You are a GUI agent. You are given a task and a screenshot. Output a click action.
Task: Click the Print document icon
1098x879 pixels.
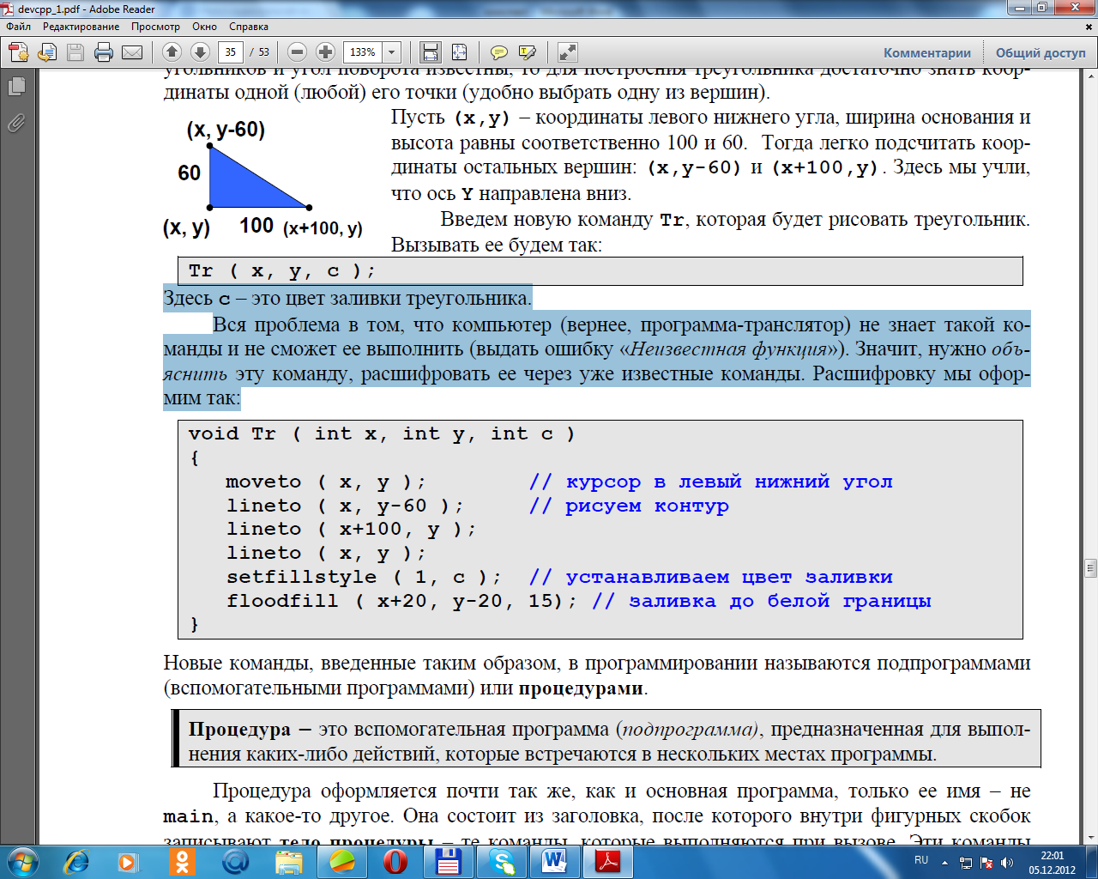(x=104, y=52)
